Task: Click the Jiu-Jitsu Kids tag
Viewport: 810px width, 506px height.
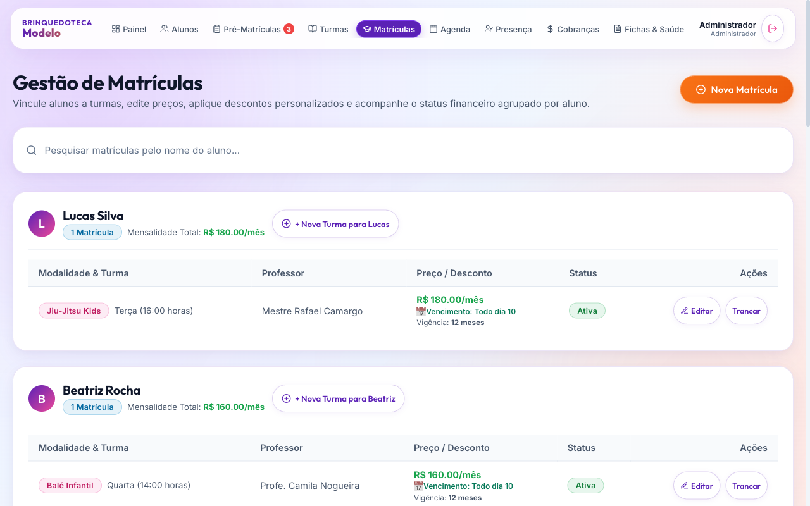Action: [x=74, y=311]
